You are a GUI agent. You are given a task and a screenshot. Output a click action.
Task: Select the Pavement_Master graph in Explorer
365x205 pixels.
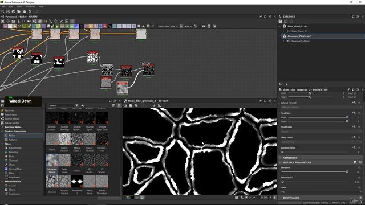(x=301, y=41)
